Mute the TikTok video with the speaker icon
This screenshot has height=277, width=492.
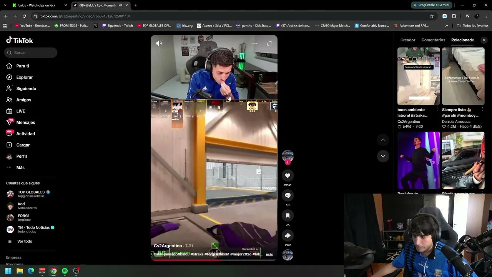point(159,43)
